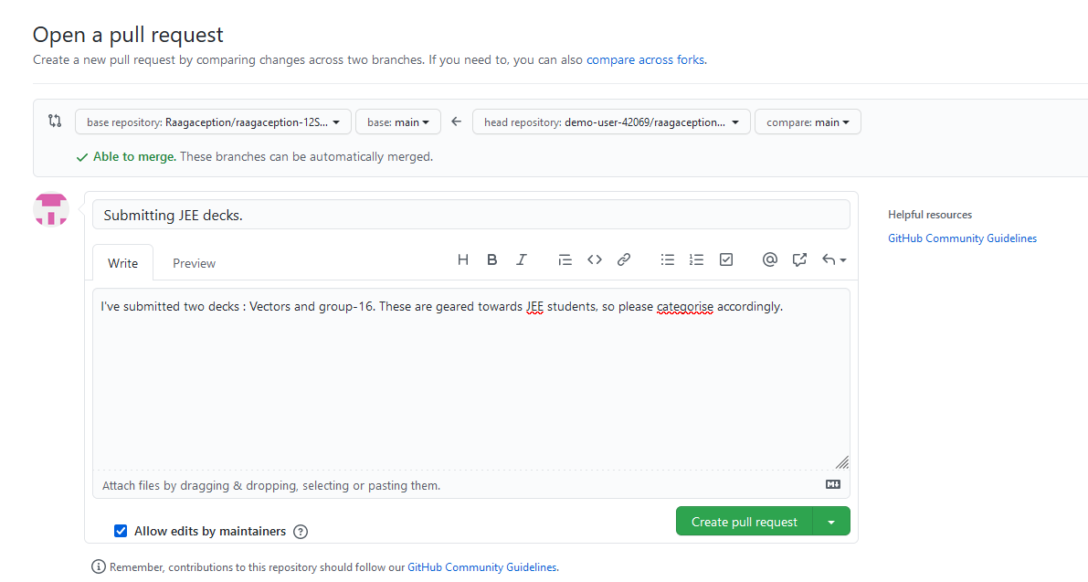Open the base: main branch dropdown
Screen dimensions: 1088x582
coord(398,122)
